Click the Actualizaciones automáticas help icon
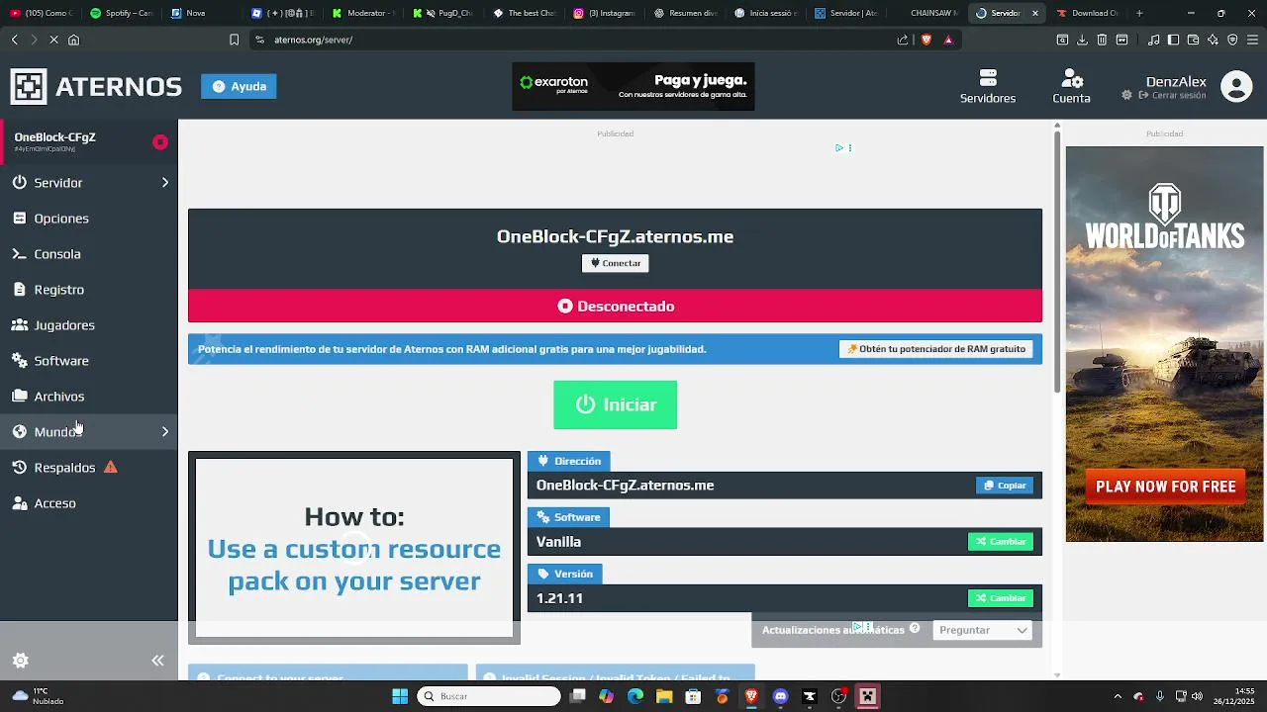Screen dimensions: 1267x712 coord(915,629)
